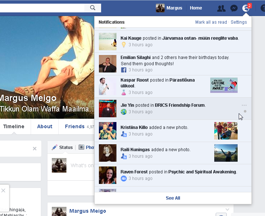
Task: Close the bottom-left popup with X
Action: [3, 191]
